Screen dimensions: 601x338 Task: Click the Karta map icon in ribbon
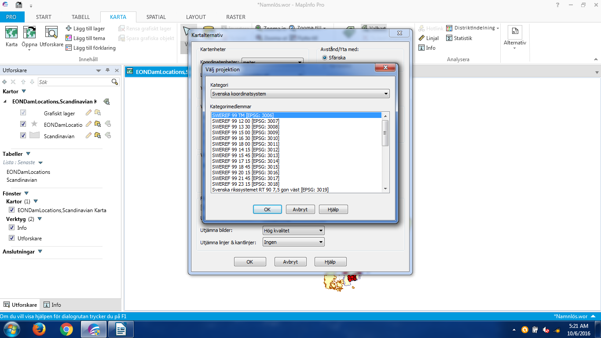click(x=11, y=37)
